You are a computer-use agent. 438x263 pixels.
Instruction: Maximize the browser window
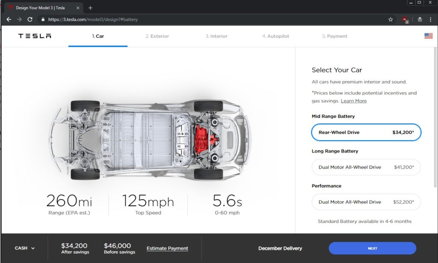[419, 3]
